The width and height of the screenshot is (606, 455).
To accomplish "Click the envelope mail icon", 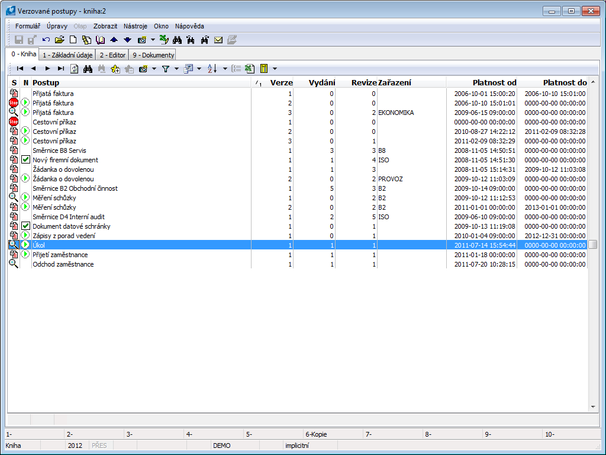I will (x=218, y=40).
